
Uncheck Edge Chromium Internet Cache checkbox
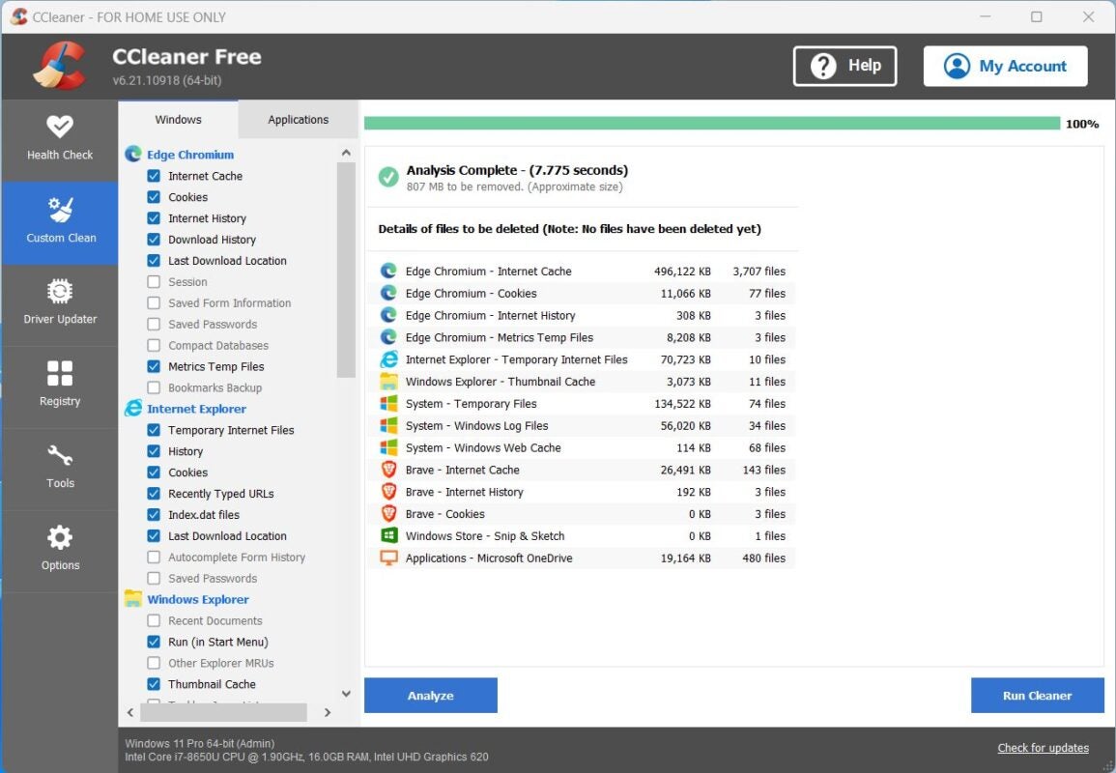coord(154,176)
